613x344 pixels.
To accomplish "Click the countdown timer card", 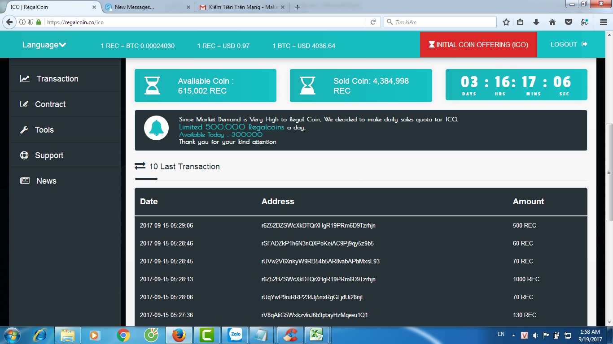I will (x=516, y=85).
